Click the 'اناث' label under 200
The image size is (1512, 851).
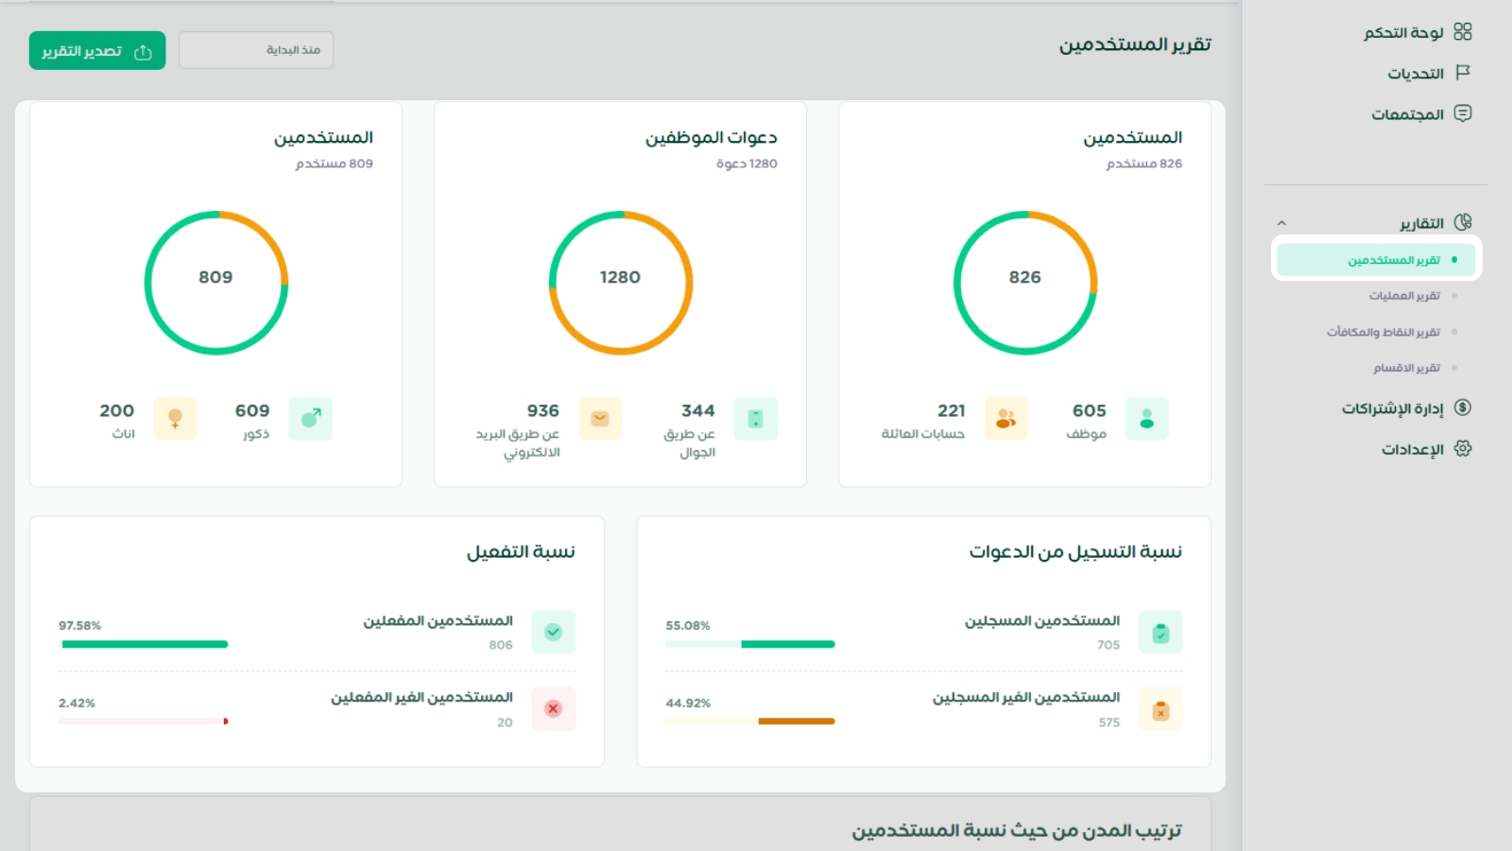coord(124,434)
